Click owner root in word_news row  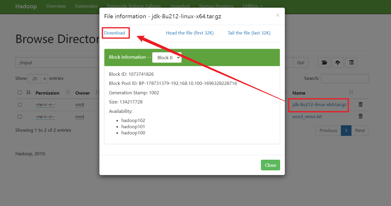(x=80, y=117)
